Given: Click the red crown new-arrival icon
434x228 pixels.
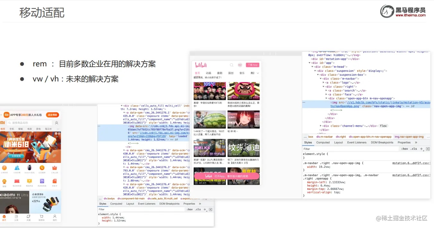Looking at the screenshot, I should click(x=55, y=168).
